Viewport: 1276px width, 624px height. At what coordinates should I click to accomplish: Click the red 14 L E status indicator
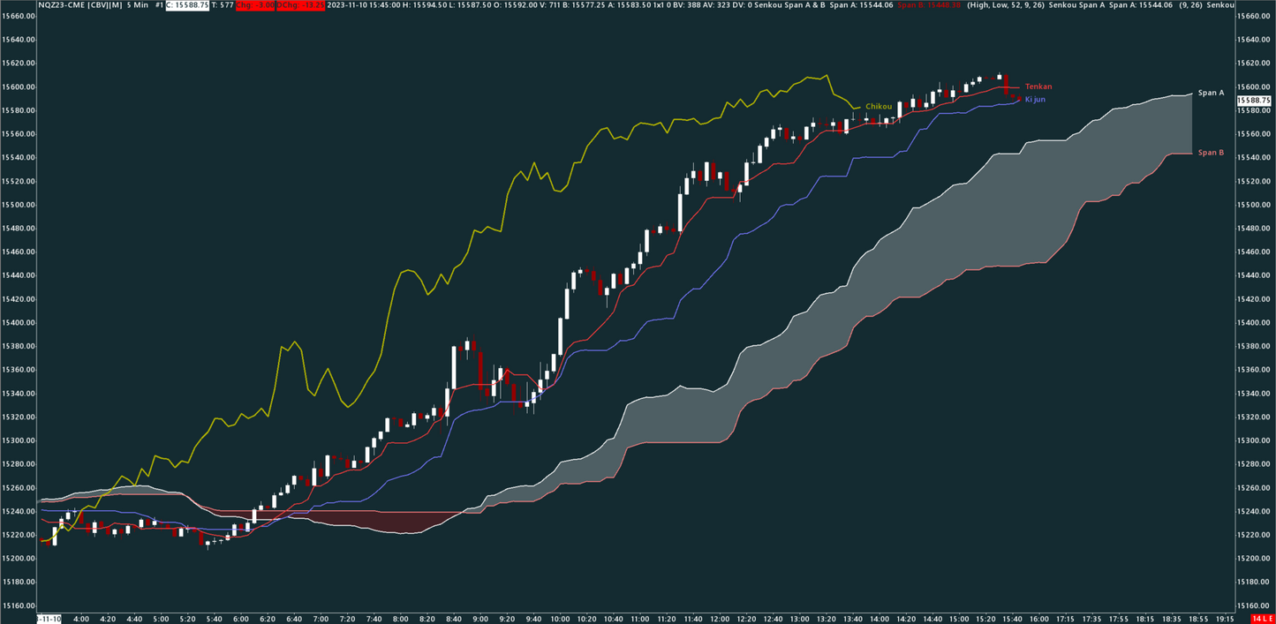1261,619
